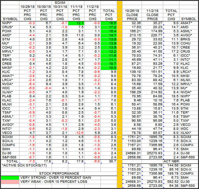199x189 pixels.
Task: Select the 9.46 close price for PLAB
Action: click(x=137, y=100)
